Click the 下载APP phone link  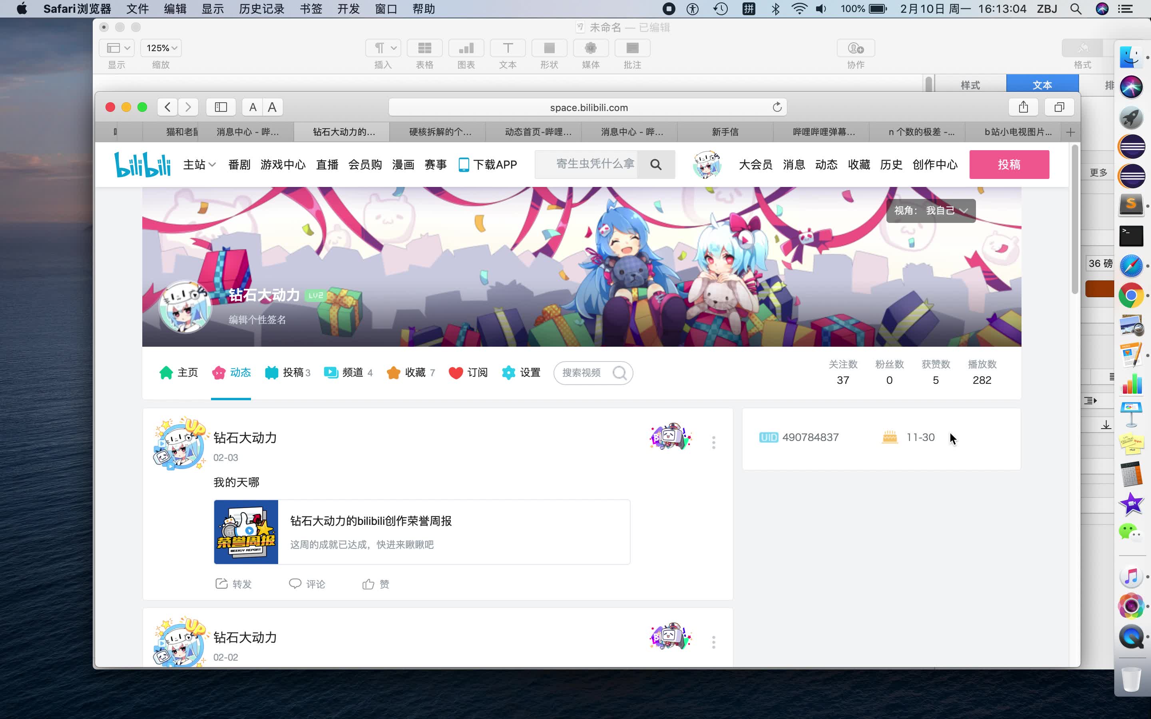(488, 165)
